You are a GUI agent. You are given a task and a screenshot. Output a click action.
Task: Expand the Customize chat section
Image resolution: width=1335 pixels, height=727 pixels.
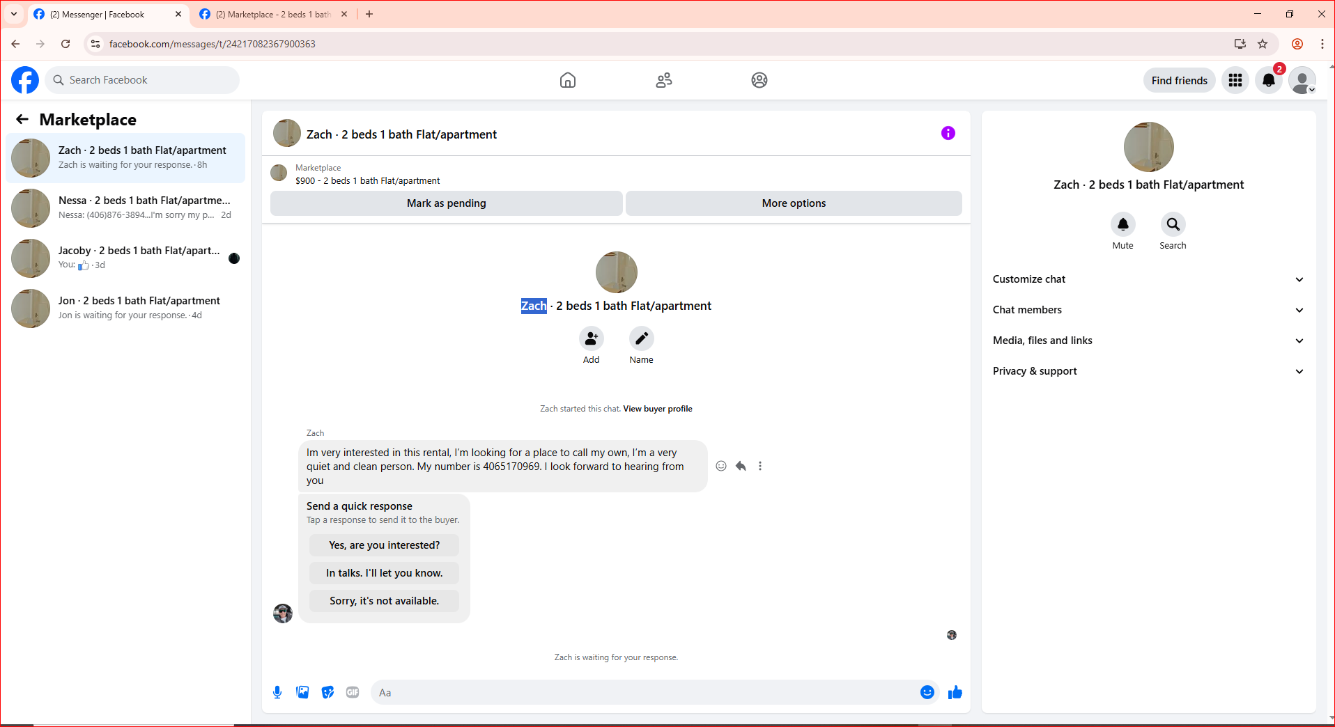coord(1148,279)
